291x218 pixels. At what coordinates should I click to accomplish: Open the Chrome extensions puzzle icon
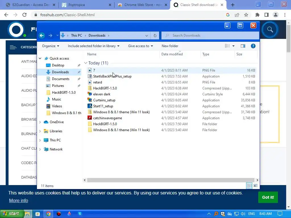click(x=257, y=15)
